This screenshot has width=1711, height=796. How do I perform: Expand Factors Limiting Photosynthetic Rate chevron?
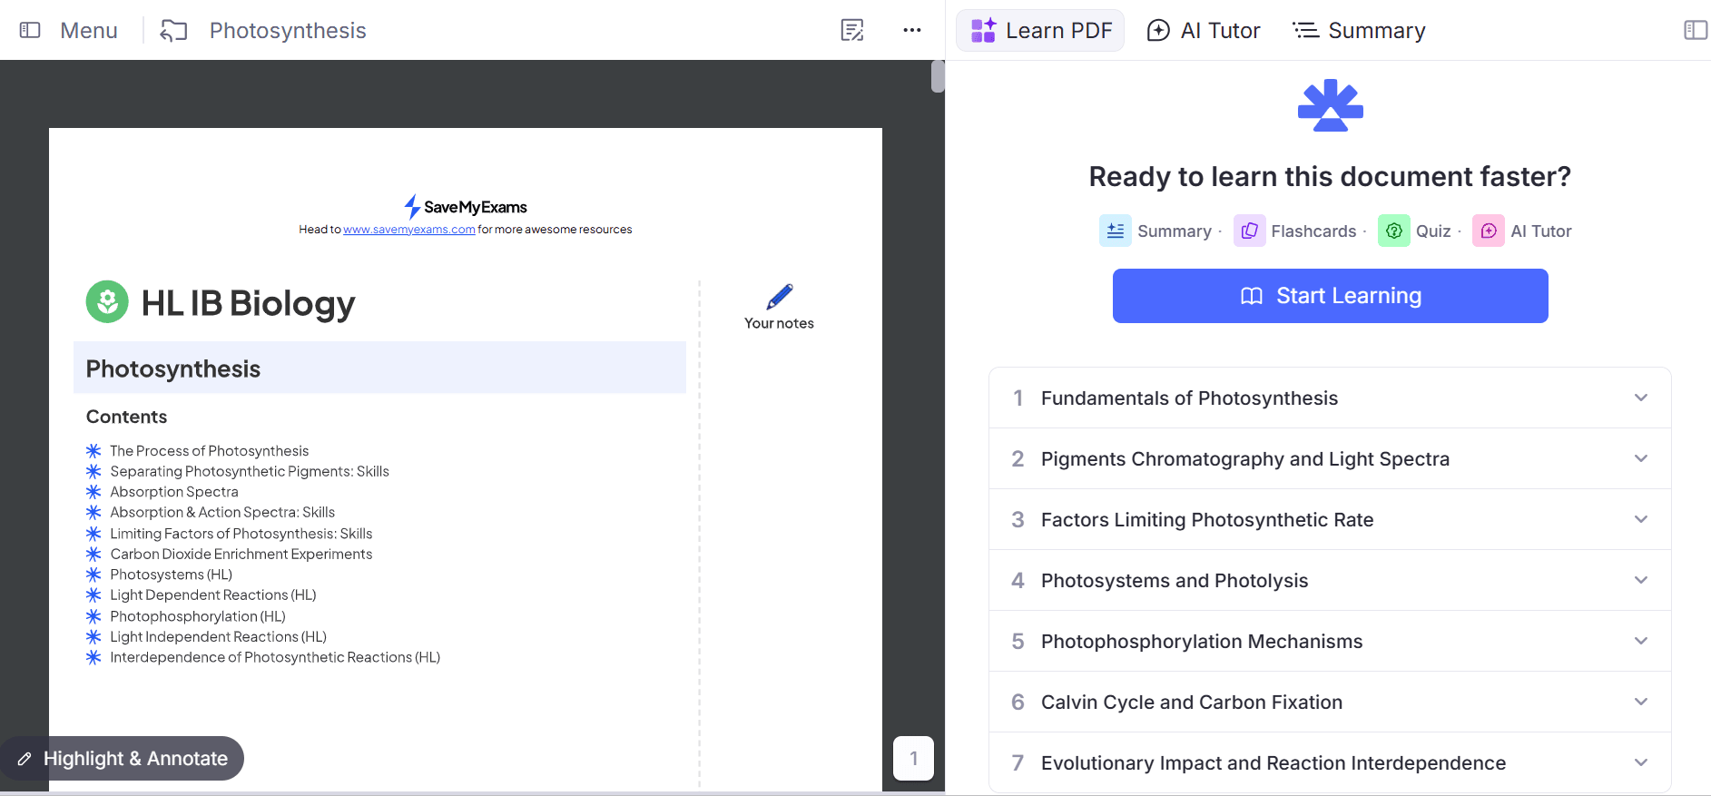click(x=1641, y=519)
